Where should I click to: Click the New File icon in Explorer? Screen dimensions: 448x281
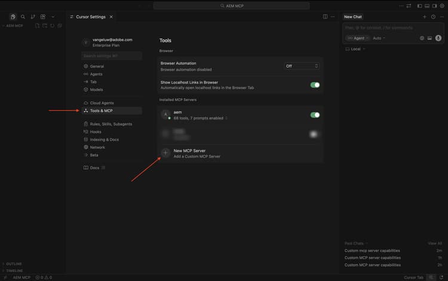coord(37,26)
